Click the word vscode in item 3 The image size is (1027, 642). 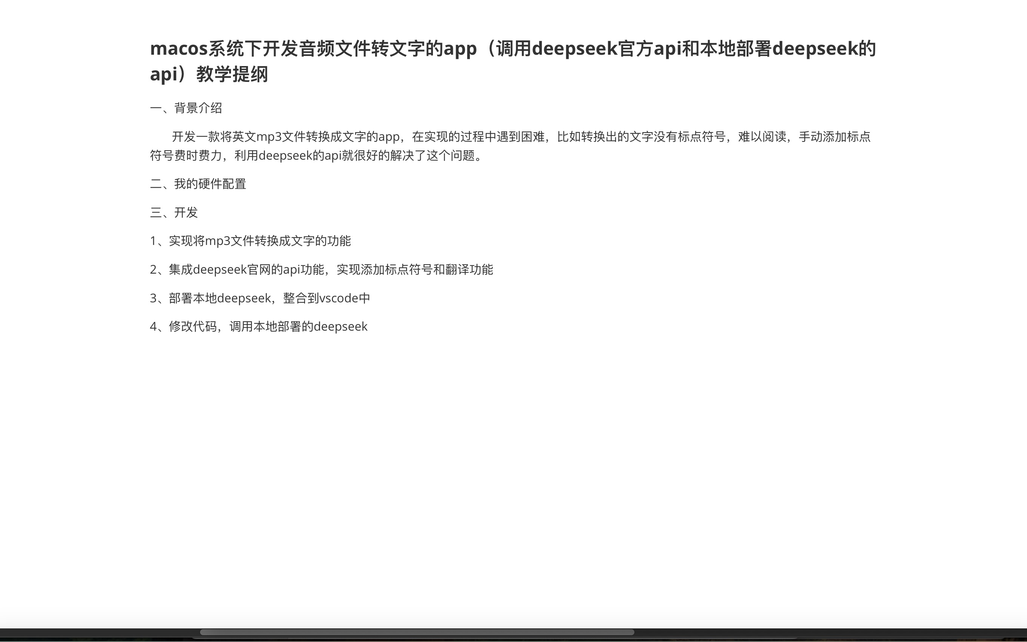[x=339, y=298]
